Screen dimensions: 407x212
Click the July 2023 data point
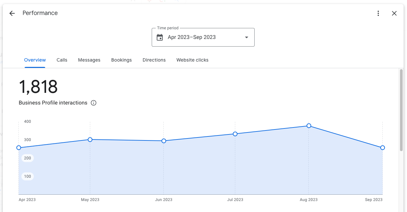(236, 134)
